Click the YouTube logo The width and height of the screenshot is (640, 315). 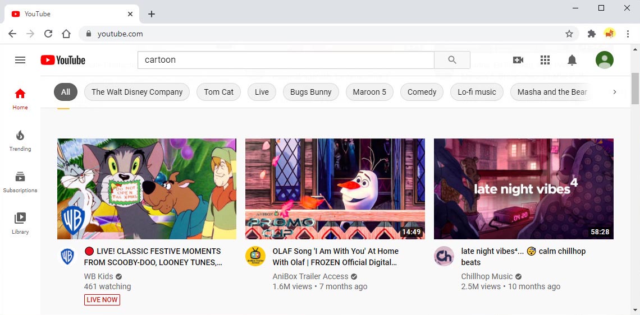click(x=63, y=61)
